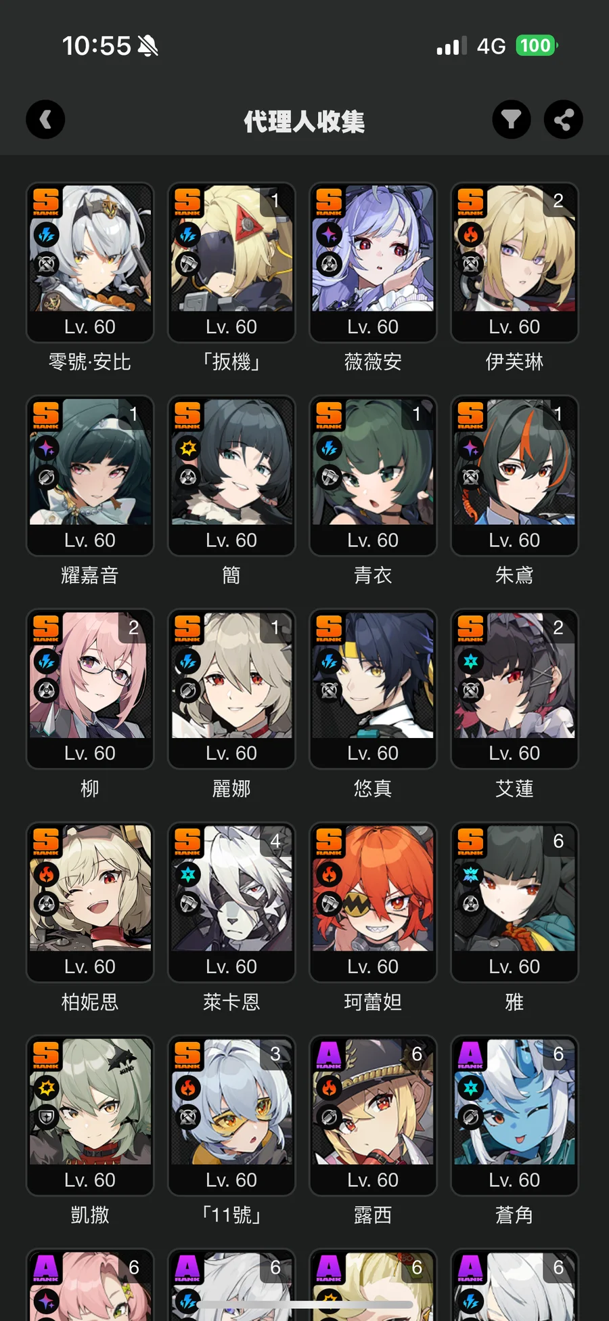Click the electric attribute icon on 柳
This screenshot has width=609, height=1321.
[47, 662]
